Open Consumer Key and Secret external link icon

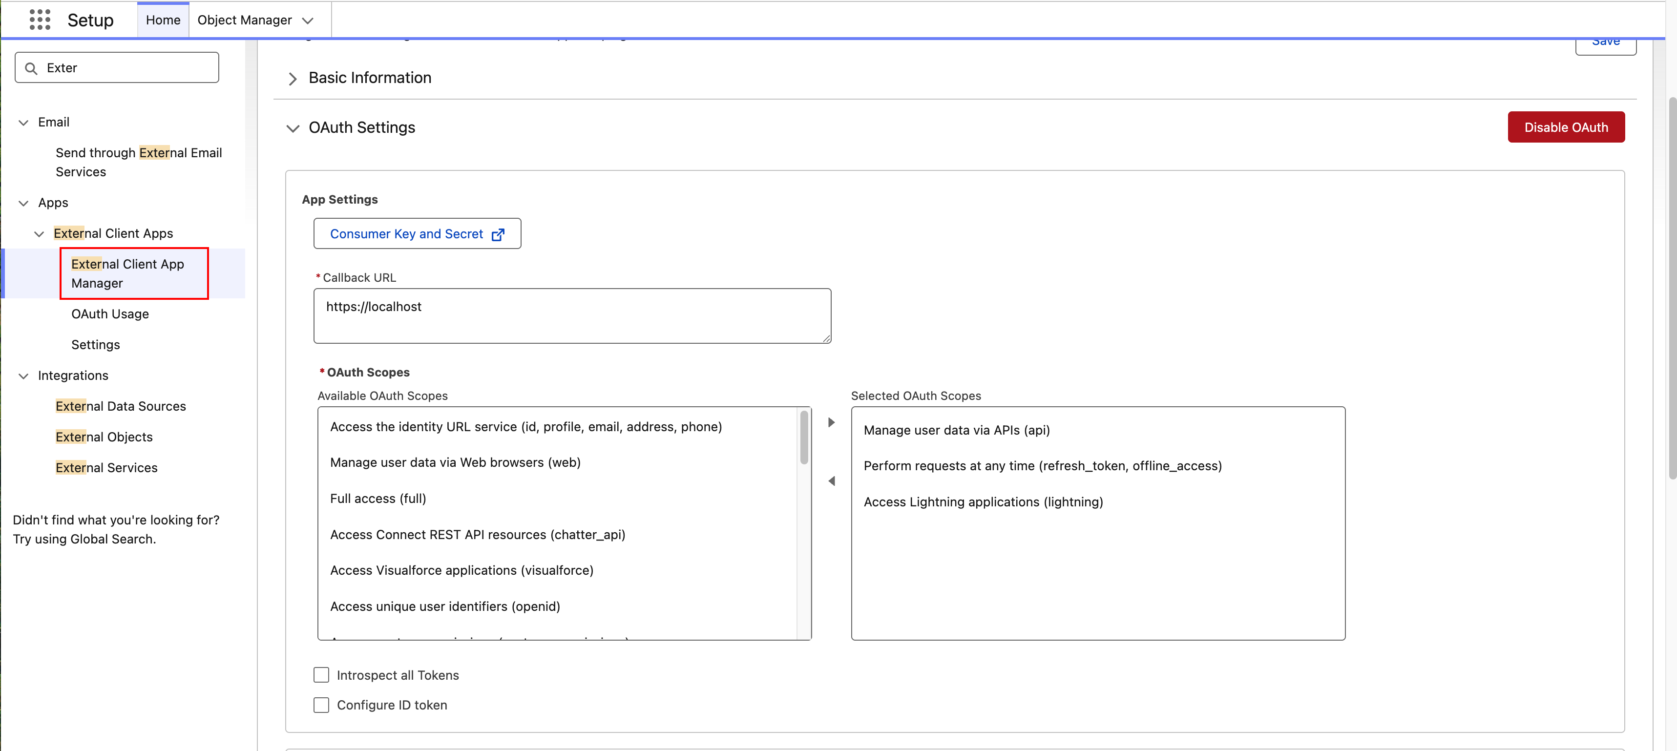pos(499,233)
